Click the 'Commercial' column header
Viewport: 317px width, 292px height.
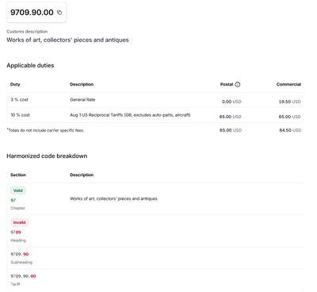pyautogui.click(x=288, y=84)
